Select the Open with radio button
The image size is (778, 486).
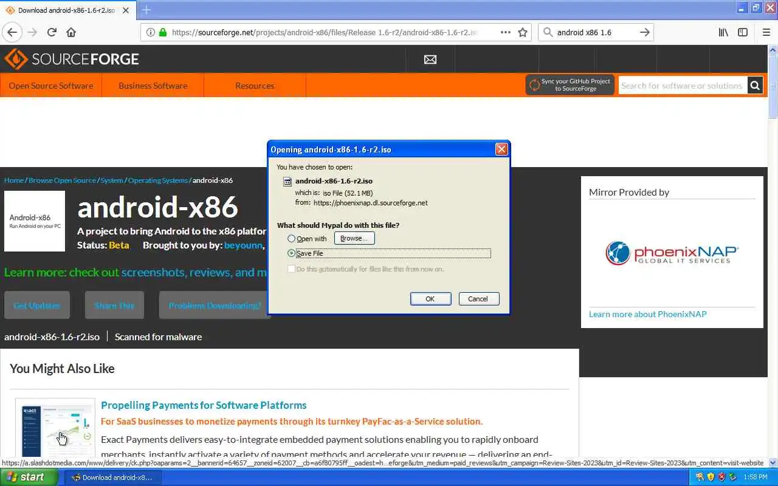(x=292, y=239)
